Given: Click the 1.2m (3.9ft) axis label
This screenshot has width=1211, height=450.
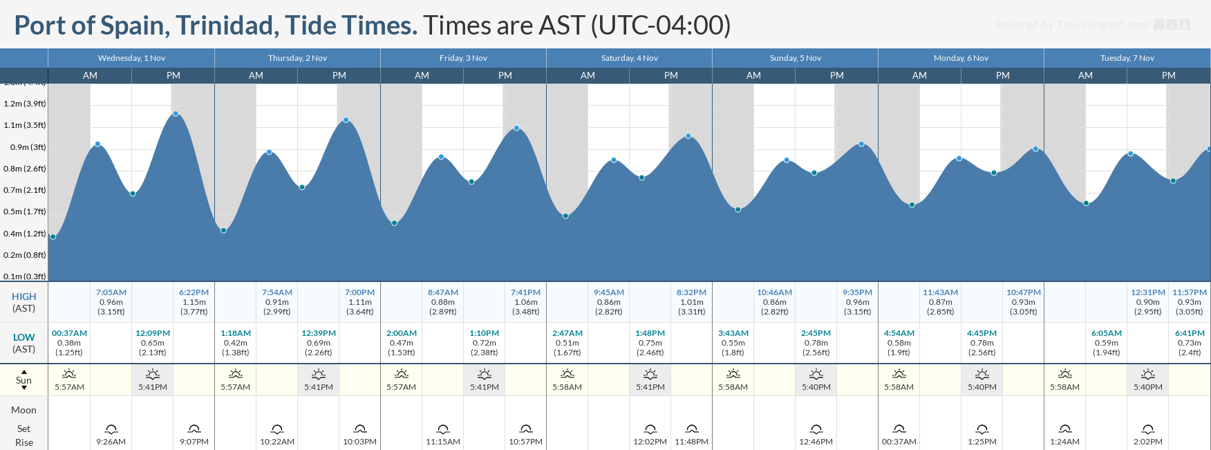Looking at the screenshot, I should [x=25, y=104].
